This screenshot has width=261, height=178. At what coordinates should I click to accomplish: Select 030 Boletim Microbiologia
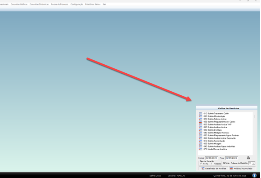214,116
